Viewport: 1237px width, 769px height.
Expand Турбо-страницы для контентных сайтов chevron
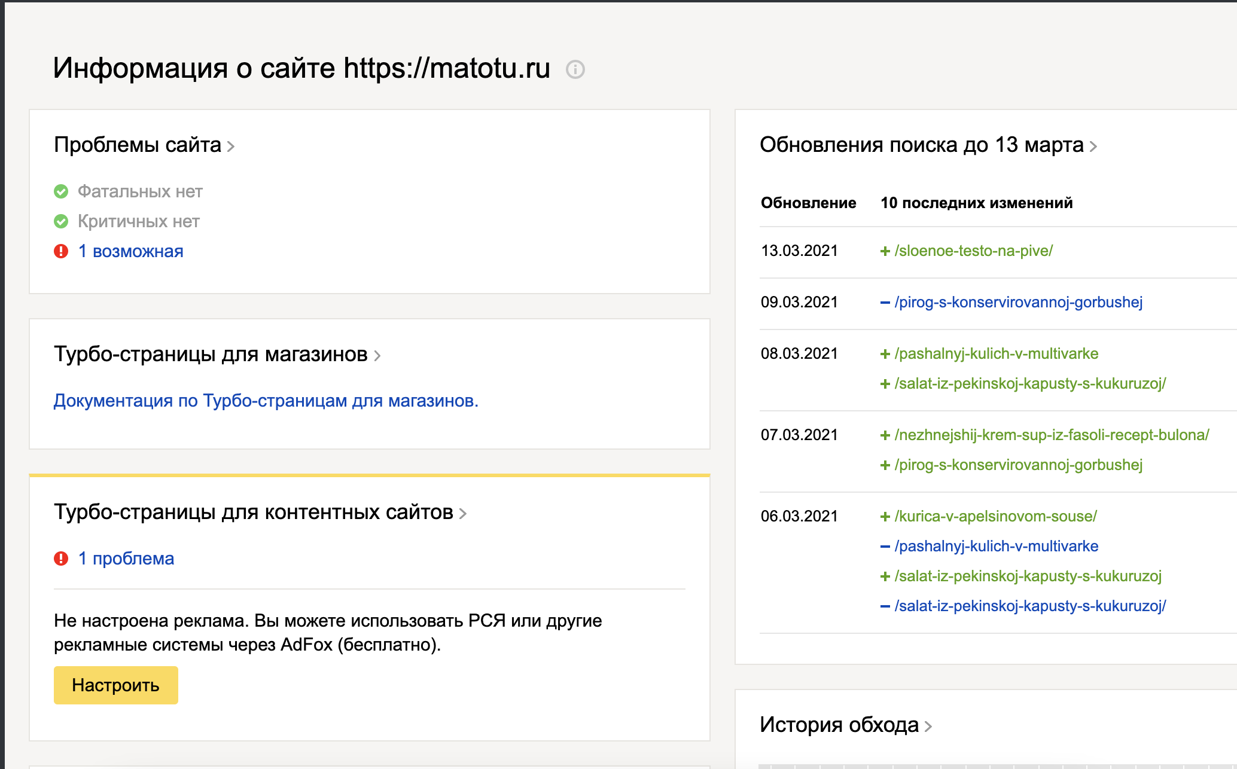point(463,514)
